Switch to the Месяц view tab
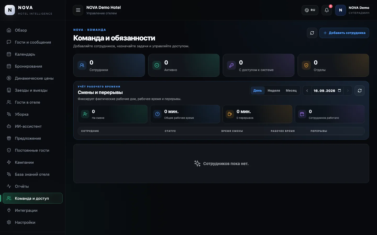This screenshot has width=377, height=235. coord(291,91)
